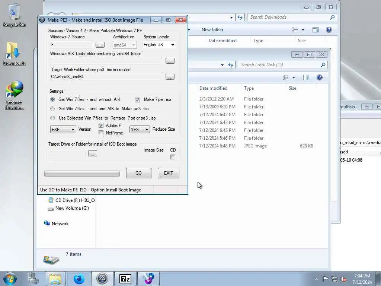Expand view options arrow in Local Disk window

click(294, 77)
